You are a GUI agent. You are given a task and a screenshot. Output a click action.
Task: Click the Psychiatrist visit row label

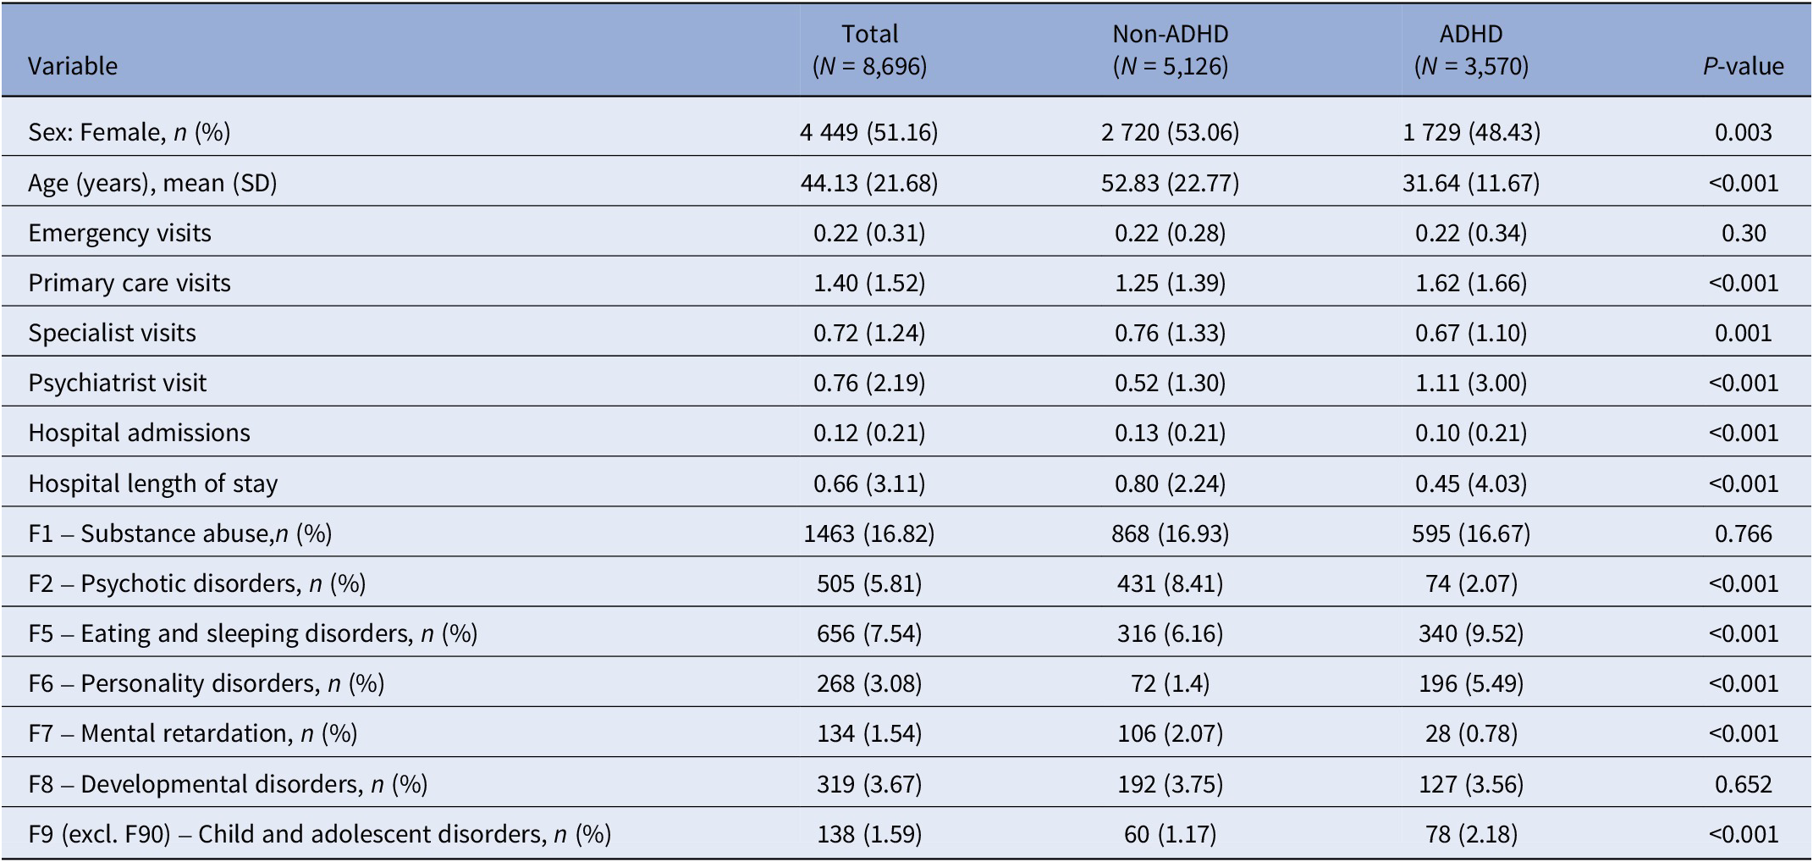point(117,383)
